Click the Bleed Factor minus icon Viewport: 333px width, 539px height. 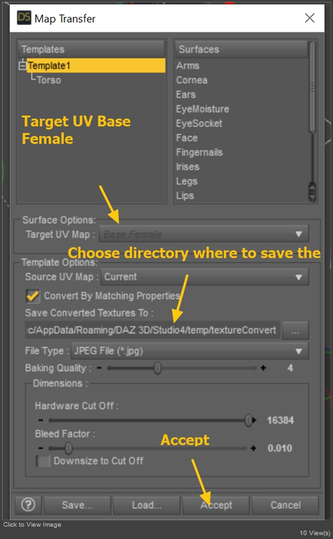(x=41, y=448)
